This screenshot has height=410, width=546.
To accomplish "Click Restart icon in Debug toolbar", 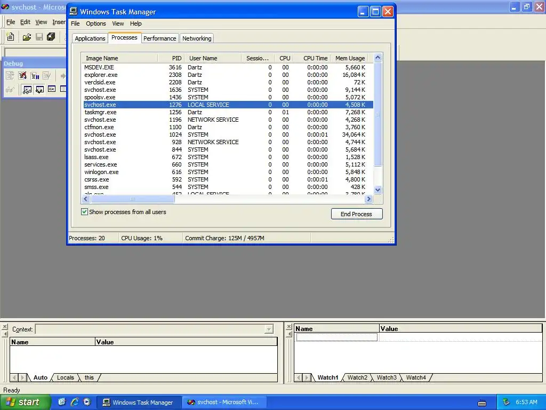I will point(10,75).
